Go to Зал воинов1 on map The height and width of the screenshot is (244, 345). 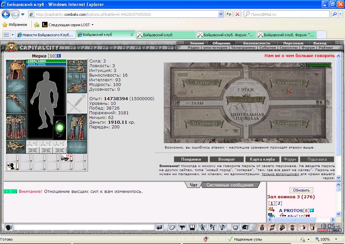(204, 123)
